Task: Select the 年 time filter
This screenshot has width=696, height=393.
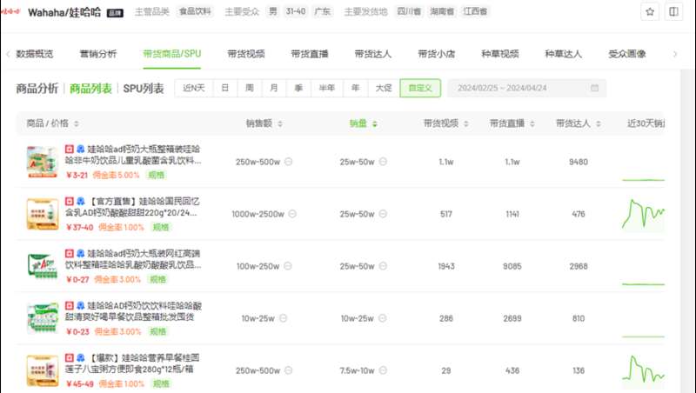Action: pyautogui.click(x=356, y=88)
